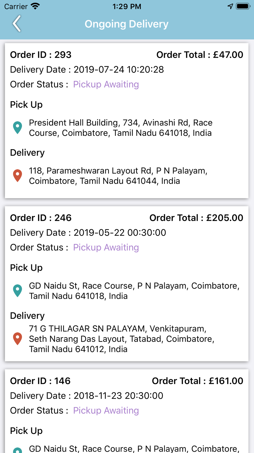
Task: Tap teal pickup pin for order 146
Action: click(18, 450)
